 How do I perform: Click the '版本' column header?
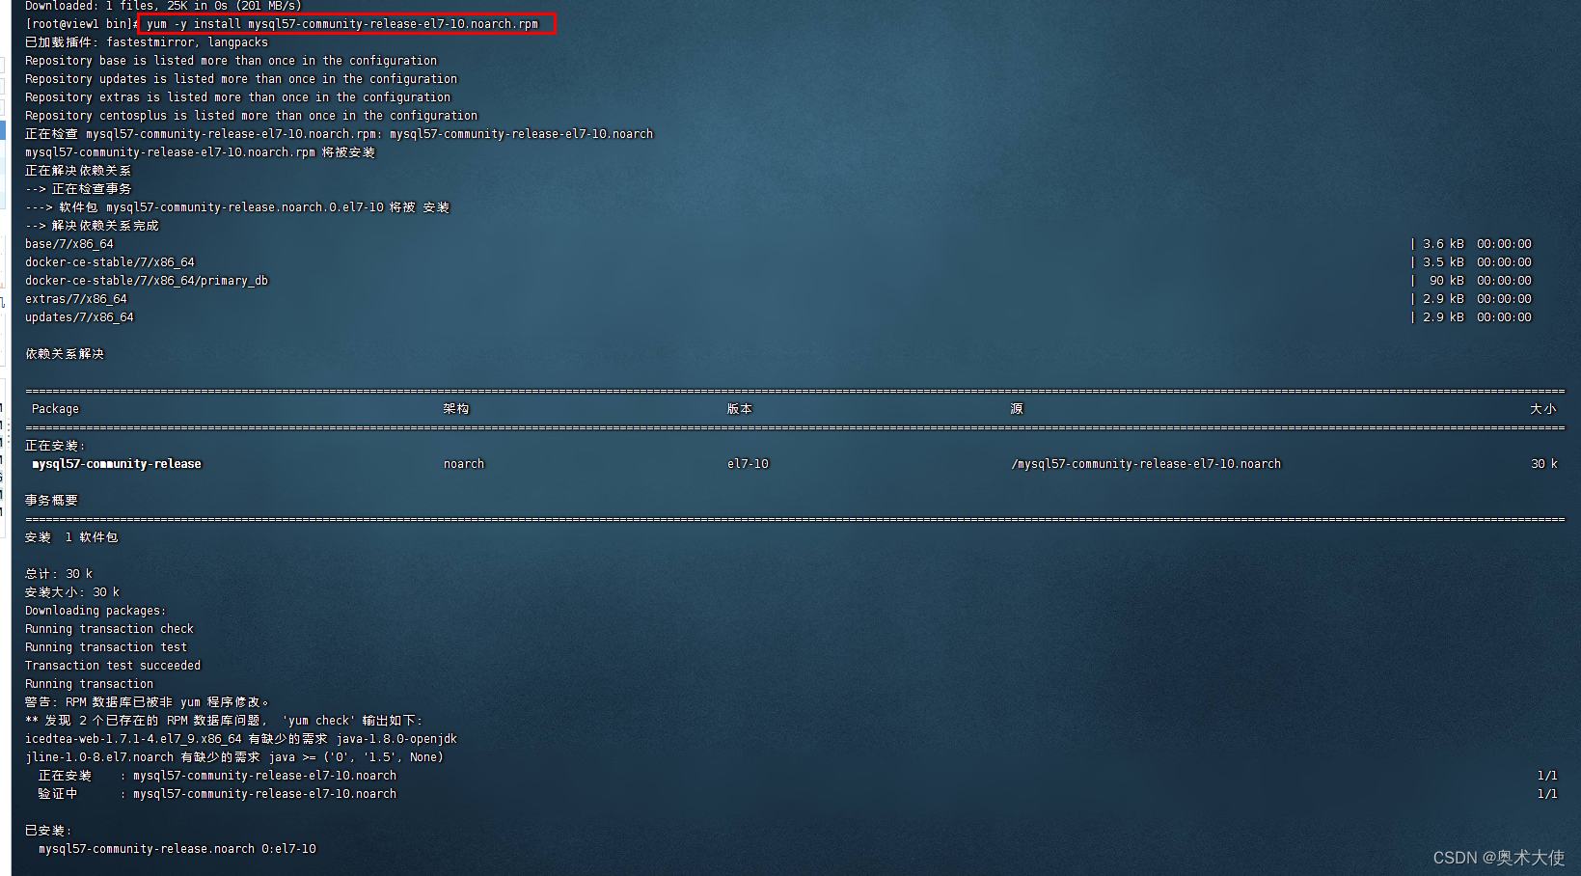coord(740,409)
